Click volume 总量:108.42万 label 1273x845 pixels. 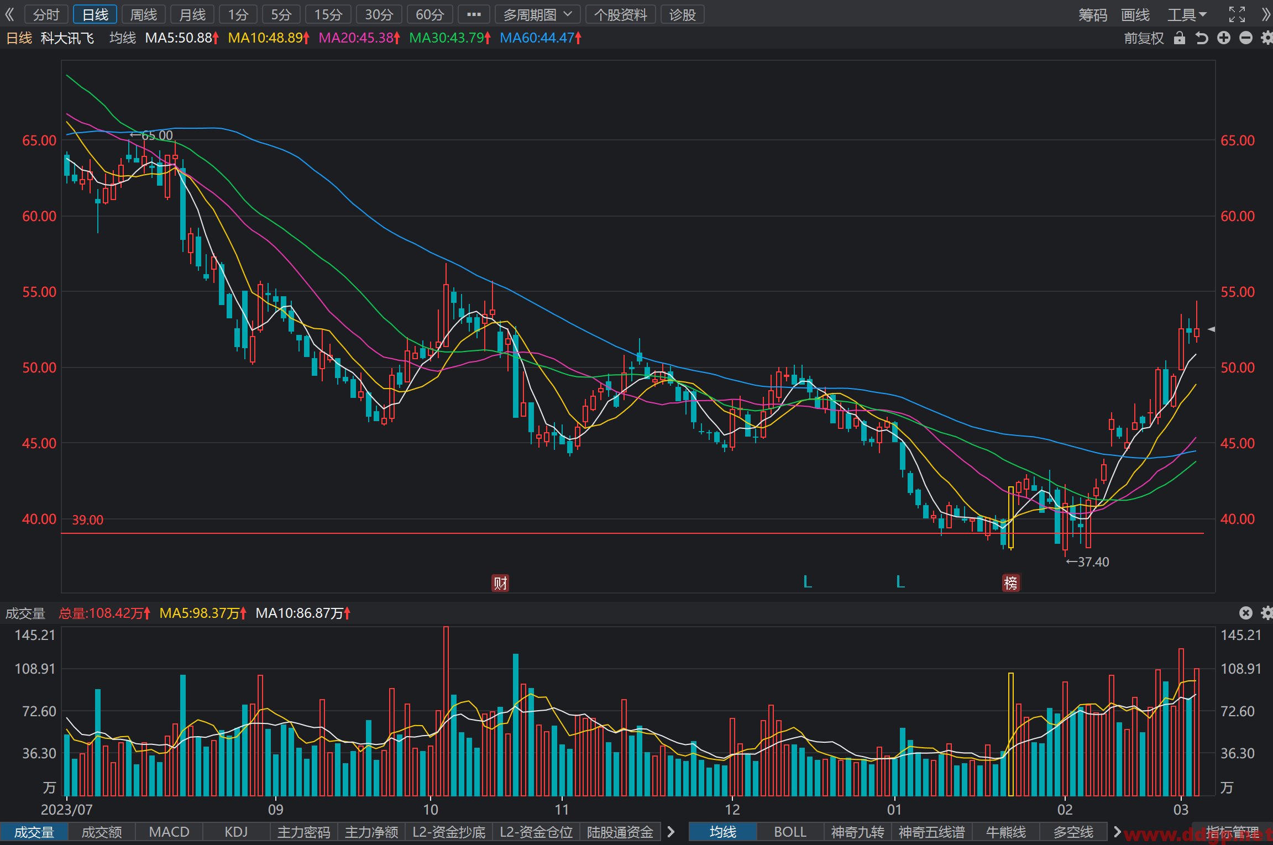point(104,613)
